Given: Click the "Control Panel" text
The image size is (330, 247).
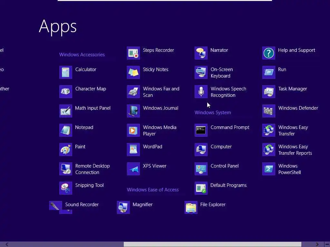Looking at the screenshot, I should 225,166.
